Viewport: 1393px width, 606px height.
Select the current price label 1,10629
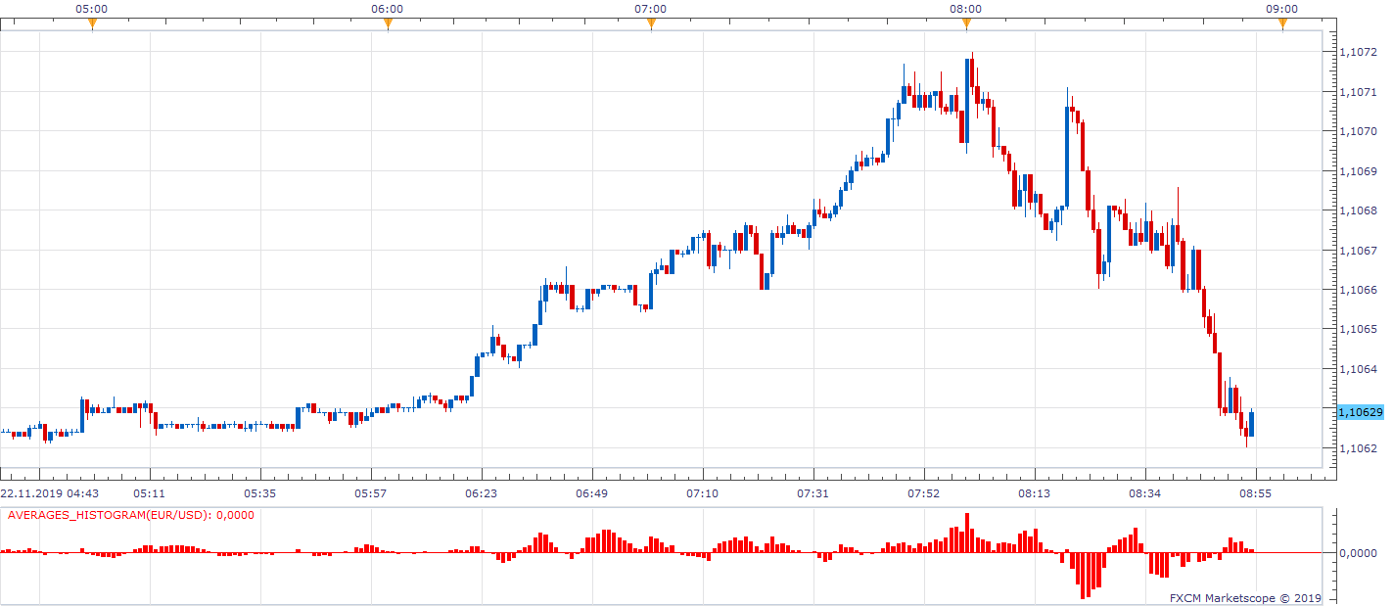coord(1362,412)
